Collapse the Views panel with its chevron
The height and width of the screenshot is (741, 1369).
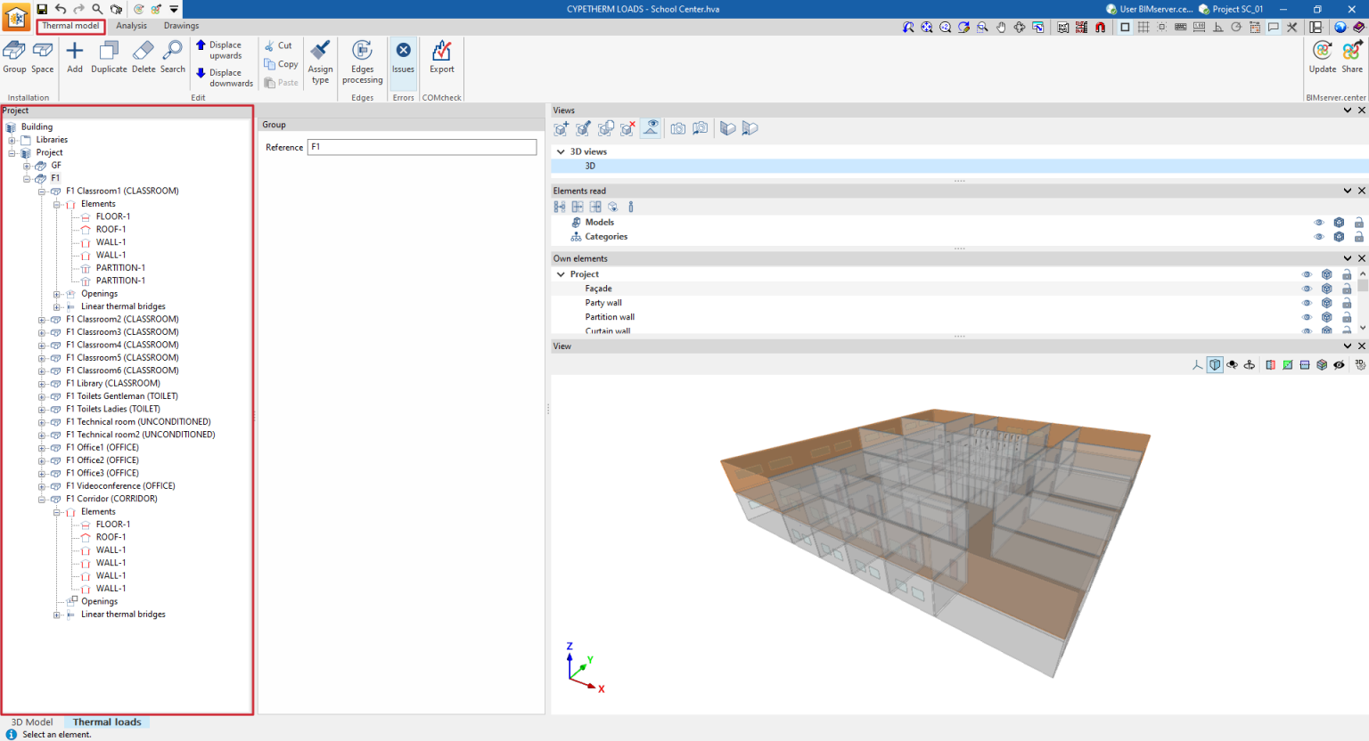(1347, 110)
